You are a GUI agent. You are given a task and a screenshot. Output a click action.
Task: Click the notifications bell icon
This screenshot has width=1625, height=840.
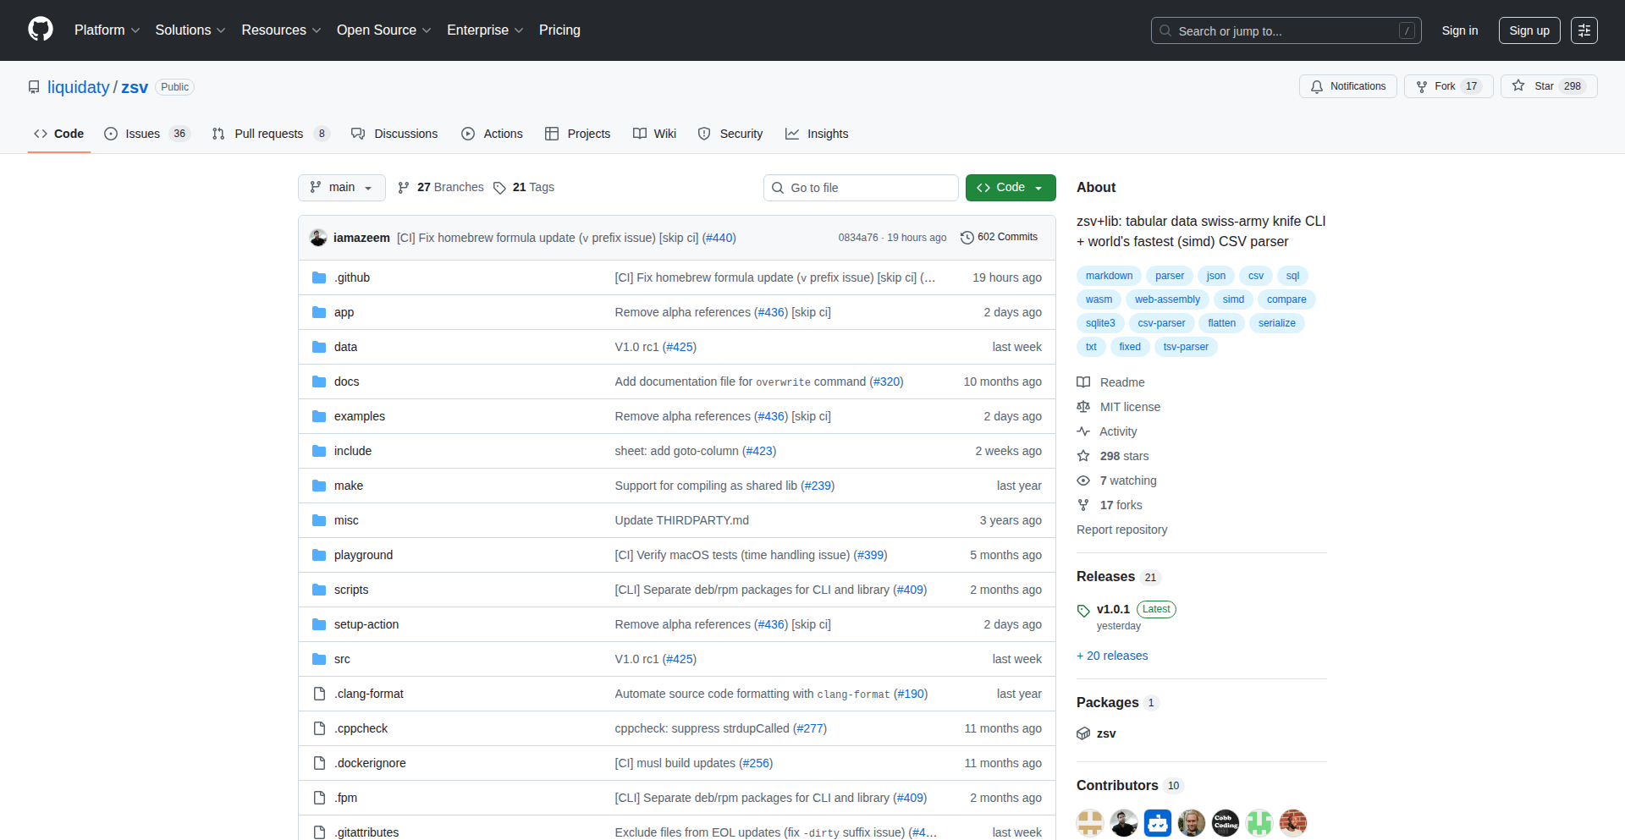1317,86
